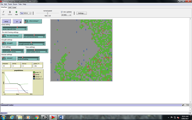Click the Windows Start orb
This screenshot has width=192, height=120.
click(x=4, y=117)
